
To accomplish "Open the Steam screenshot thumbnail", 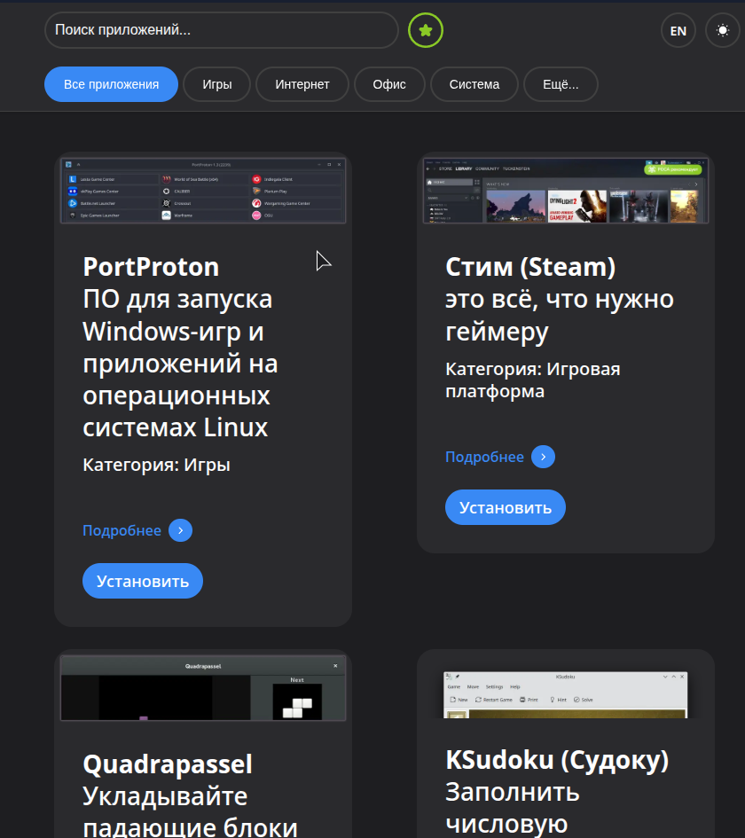I will (566, 191).
